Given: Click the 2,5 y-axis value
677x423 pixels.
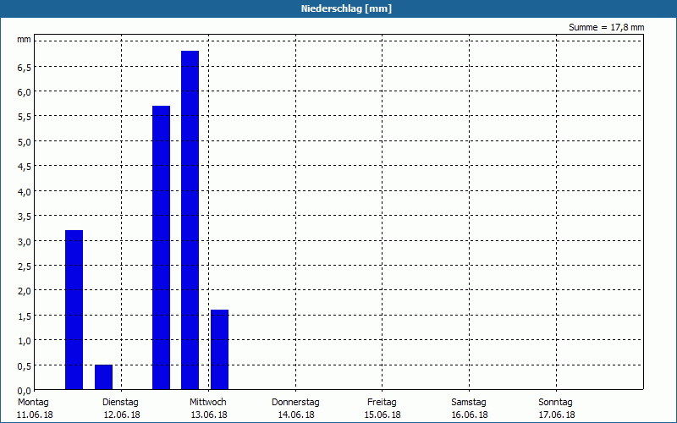Looking at the screenshot, I should point(25,266).
